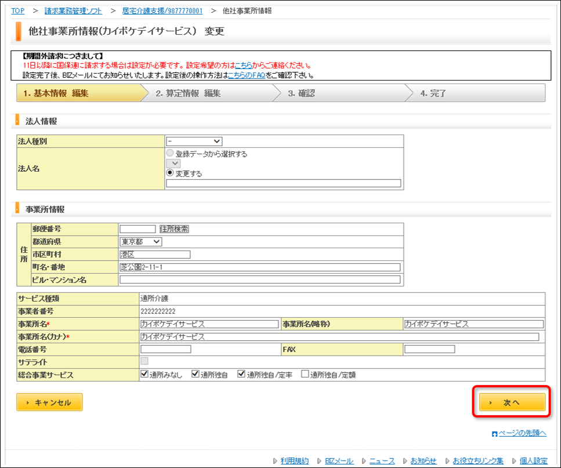The height and width of the screenshot is (468, 561).
Task: Click the 市区町村 field containing 港区
Action: coord(155,254)
